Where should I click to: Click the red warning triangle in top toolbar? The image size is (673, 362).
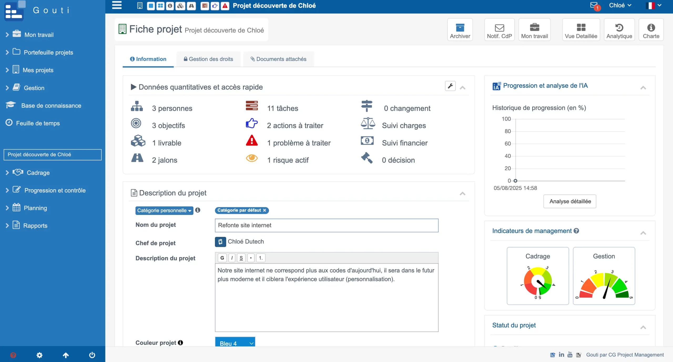[x=225, y=6]
